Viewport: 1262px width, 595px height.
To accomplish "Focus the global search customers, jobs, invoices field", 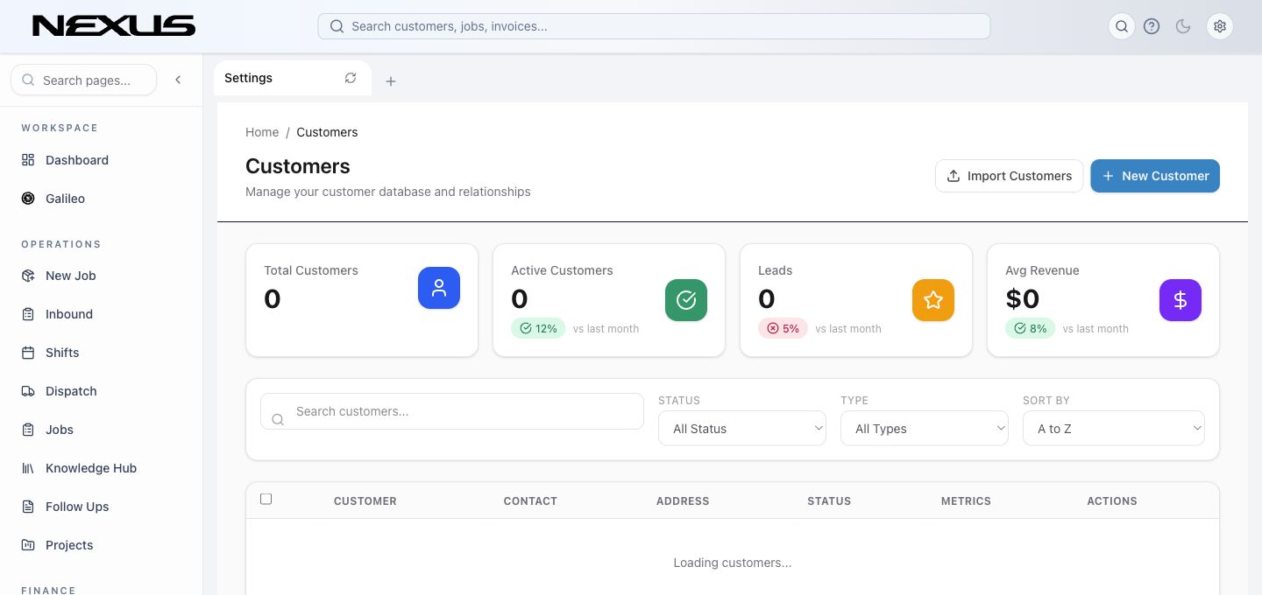I will tap(654, 26).
